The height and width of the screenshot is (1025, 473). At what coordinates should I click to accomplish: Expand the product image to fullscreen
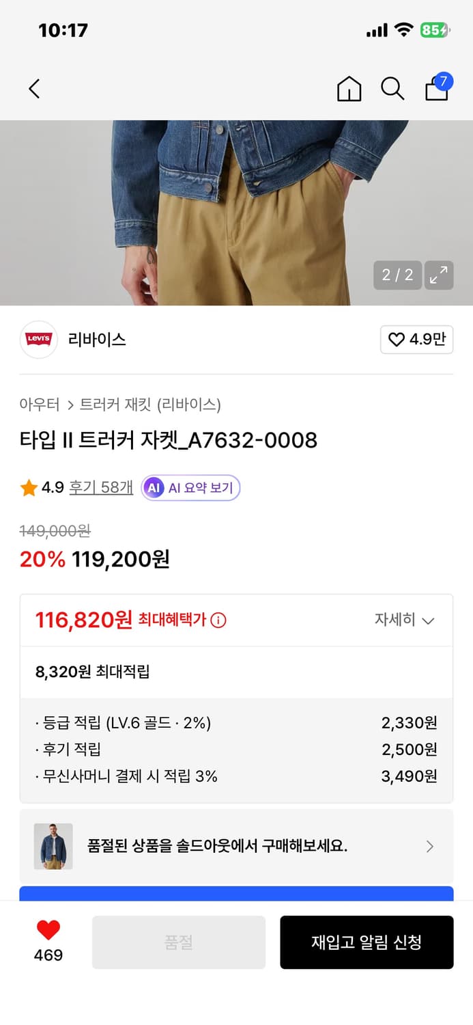pos(440,275)
